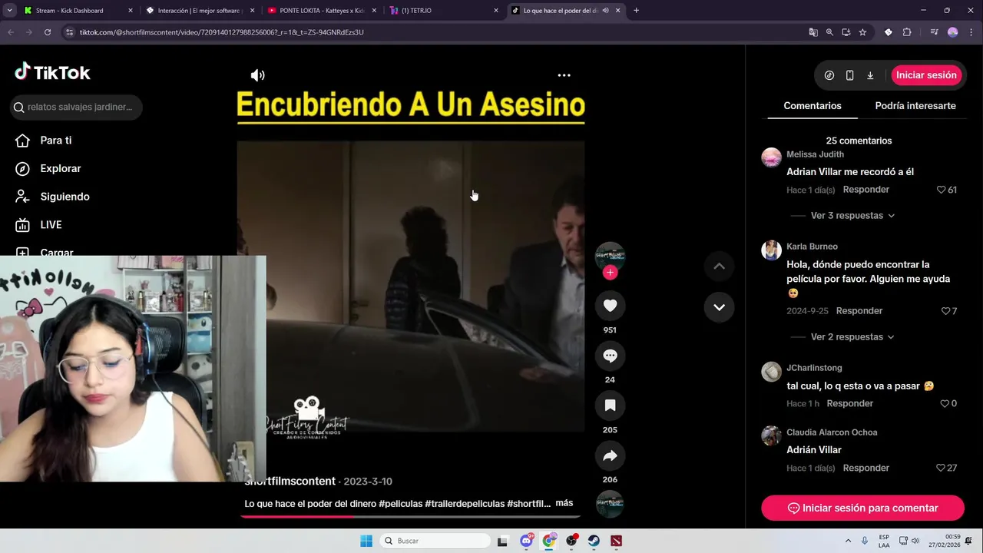This screenshot has width=983, height=553.
Task: Open Chrome's three-dot menu
Action: coord(971,32)
